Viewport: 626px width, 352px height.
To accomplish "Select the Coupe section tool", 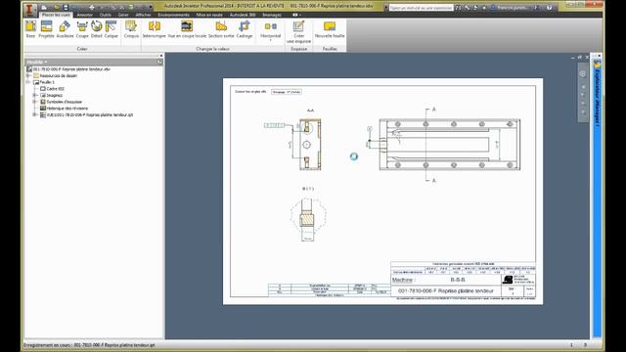I will [82, 29].
